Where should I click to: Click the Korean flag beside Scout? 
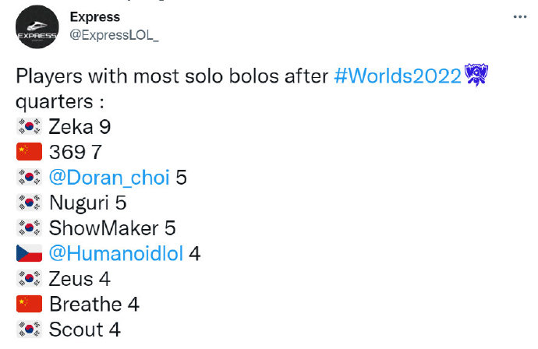coord(29,329)
